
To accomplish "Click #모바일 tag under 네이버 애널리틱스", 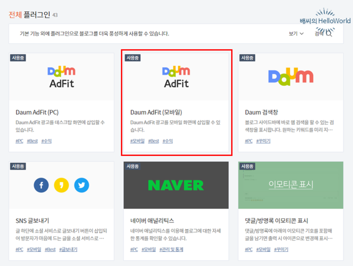I will tap(148, 250).
